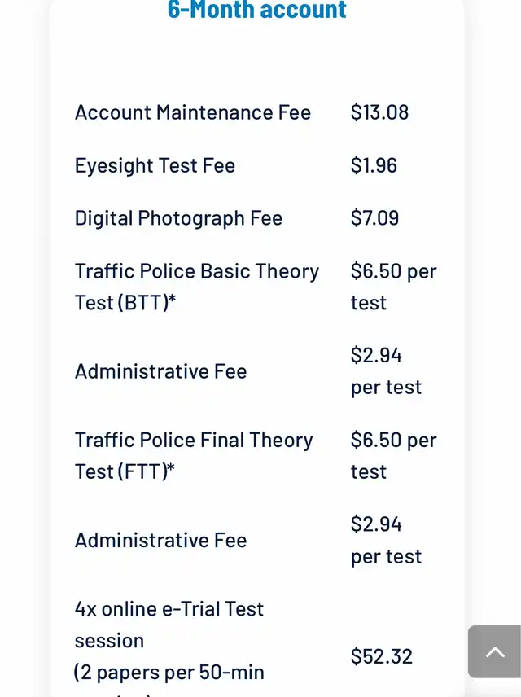
Task: Select the 6-Month account heading
Action: [256, 9]
